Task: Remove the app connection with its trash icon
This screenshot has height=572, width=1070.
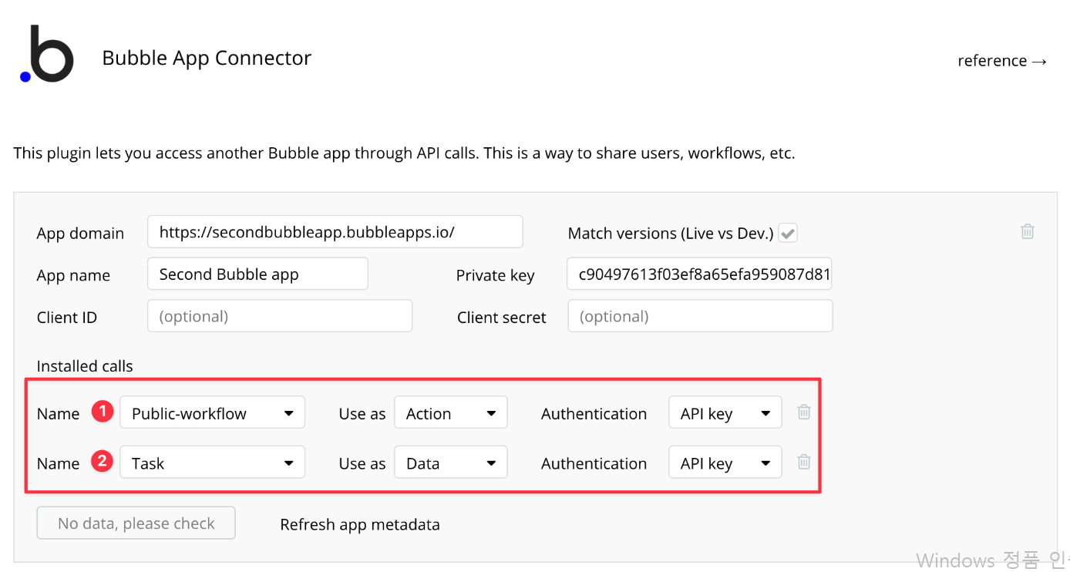Action: pyautogui.click(x=1028, y=231)
